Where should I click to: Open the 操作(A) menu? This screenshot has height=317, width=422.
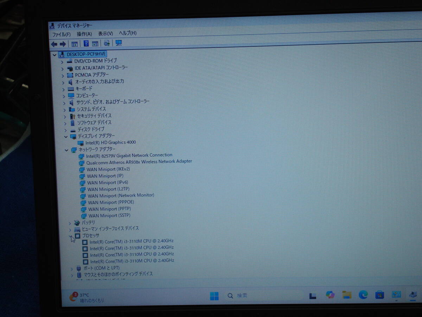point(84,34)
